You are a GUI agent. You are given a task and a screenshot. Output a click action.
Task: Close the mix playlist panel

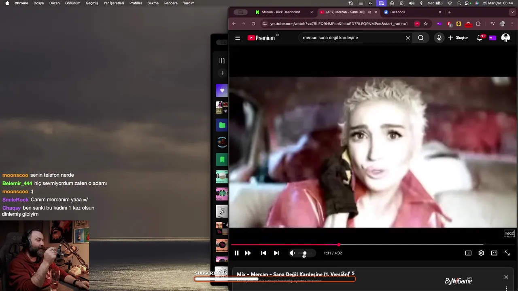click(506, 277)
